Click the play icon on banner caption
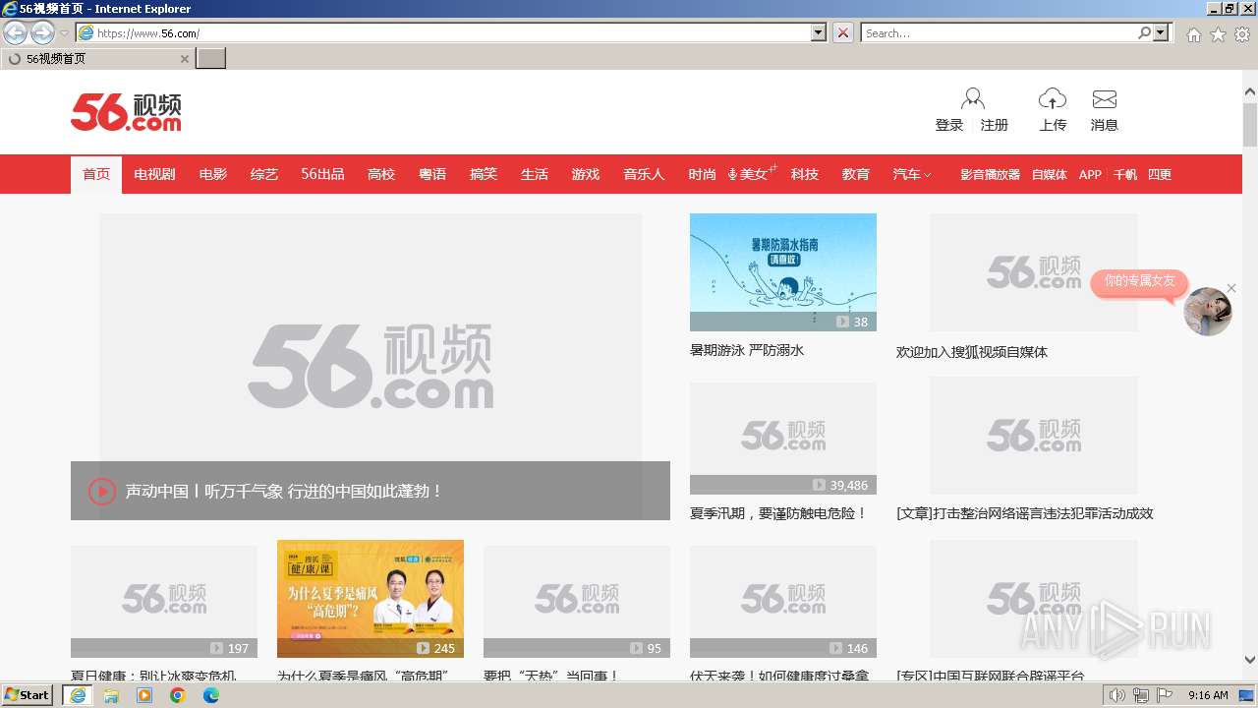Screen dimensions: 1258x708 pos(102,491)
